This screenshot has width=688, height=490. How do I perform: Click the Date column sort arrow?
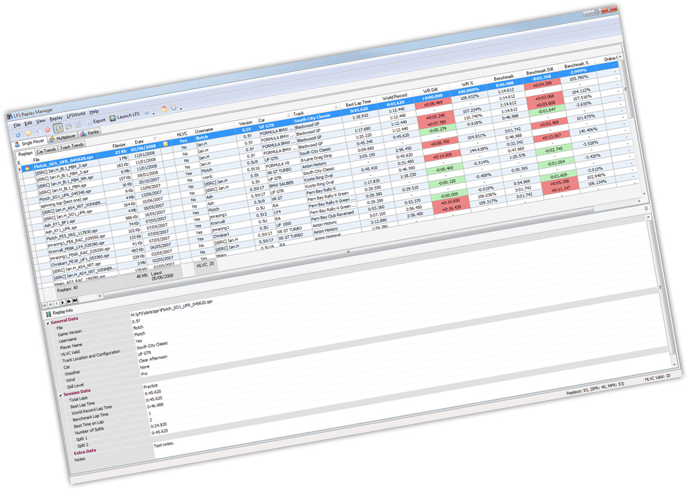[x=155, y=139]
